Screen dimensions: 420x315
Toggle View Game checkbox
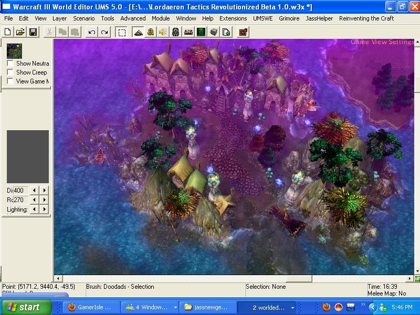click(10, 81)
